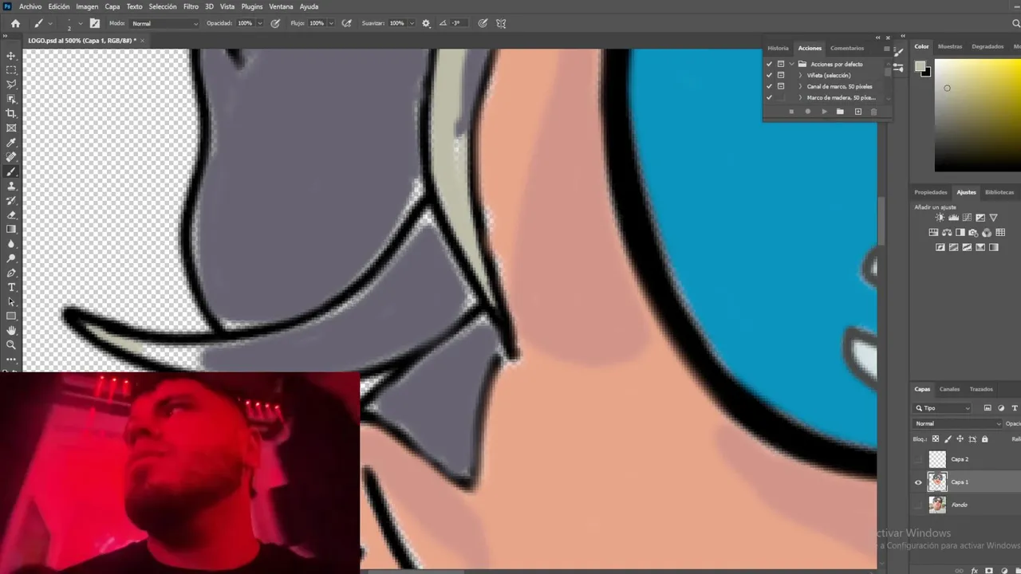1021x574 pixels.
Task: Toggle checkmark for Canal de marco action
Action: [x=769, y=86]
